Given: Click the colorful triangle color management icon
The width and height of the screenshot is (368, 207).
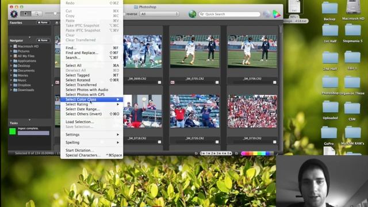Looking at the screenshot, I should click(277, 14).
